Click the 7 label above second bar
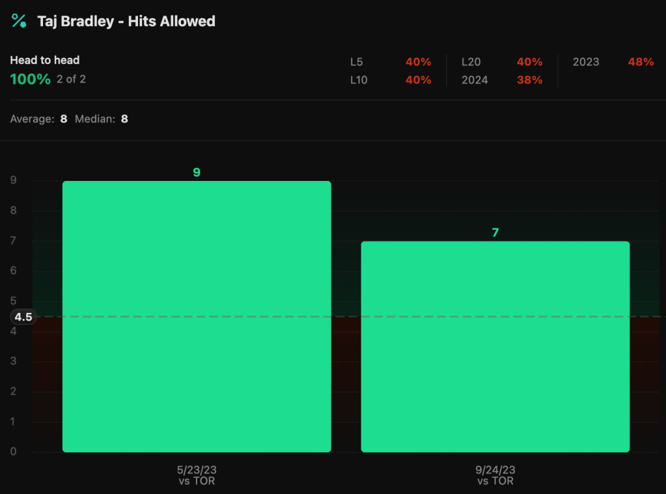The height and width of the screenshot is (494, 666). [495, 232]
